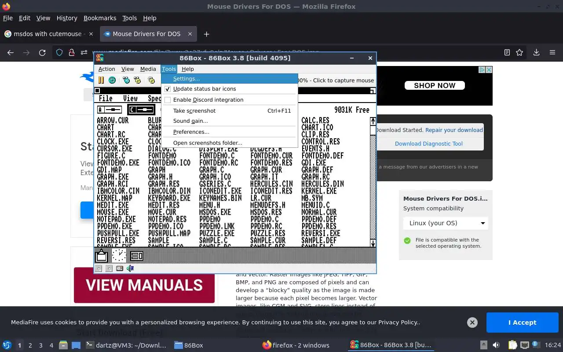563x352 pixels.
Task: Send Ctrl+Alt+Del via toolbar icon
Action: (126, 80)
